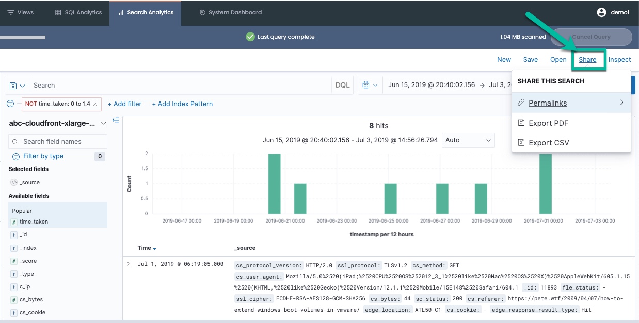Viewport: 639px width, 323px height.
Task: Open the saved queries dropdown
Action: (17, 86)
